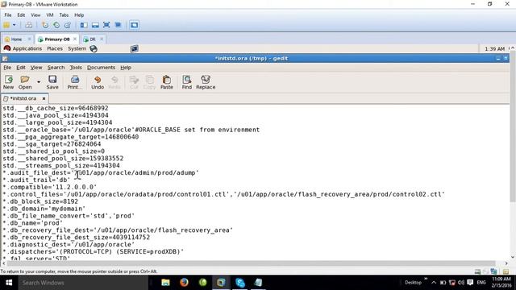Take a VM snapshot icon
The image size is (516, 290).
(45, 25)
